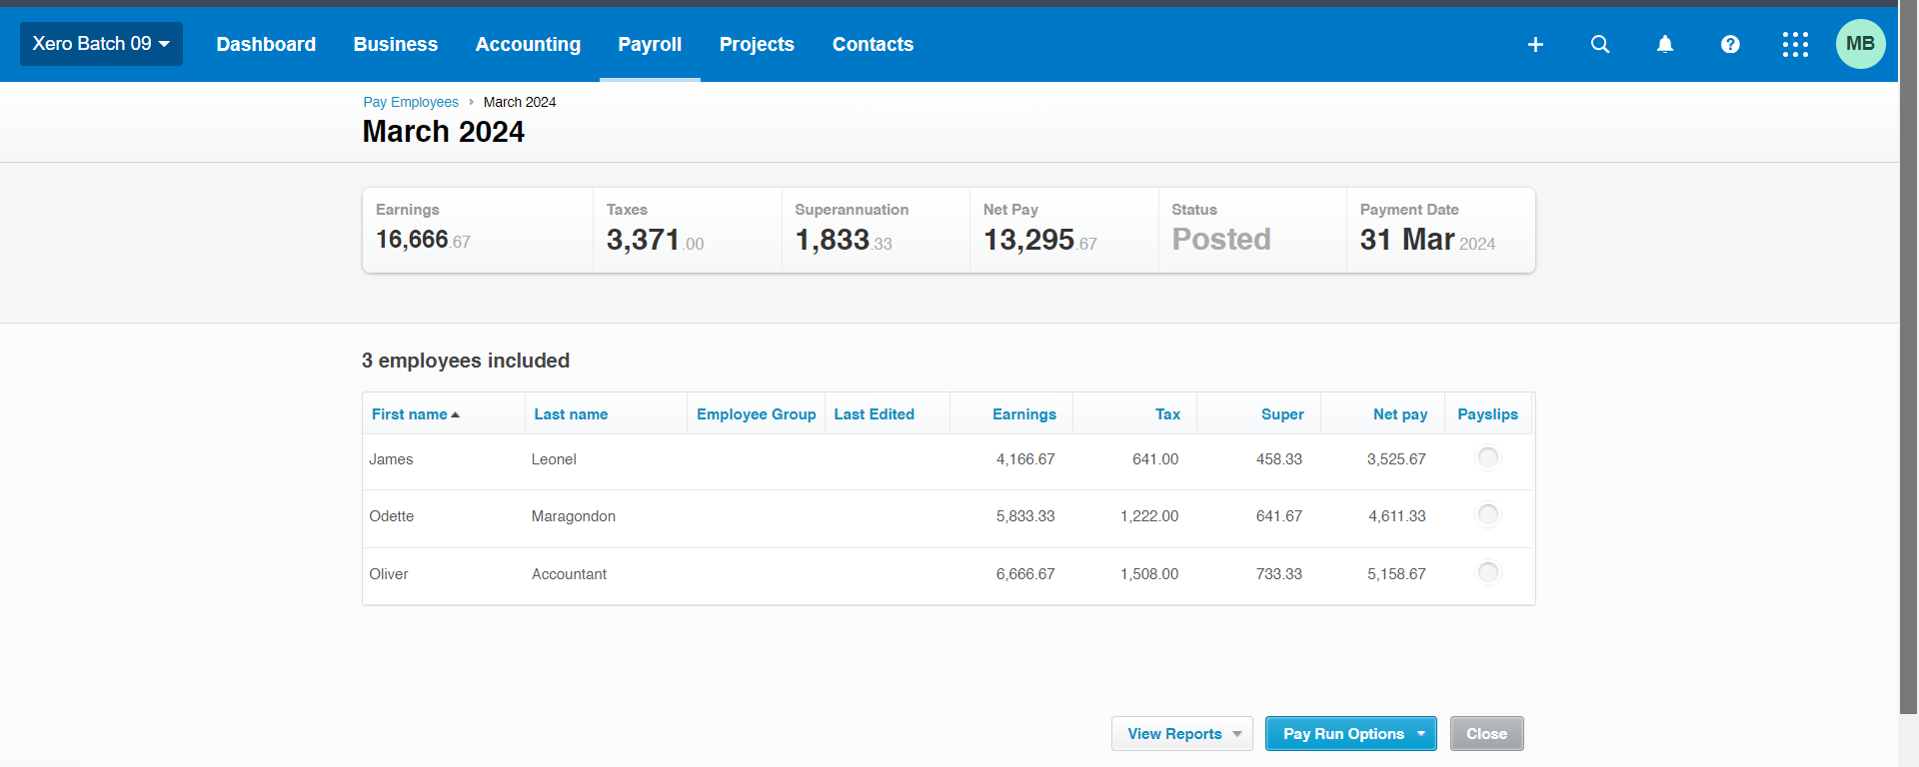Open the Dashboard menu
The image size is (1919, 767).
[266, 44]
